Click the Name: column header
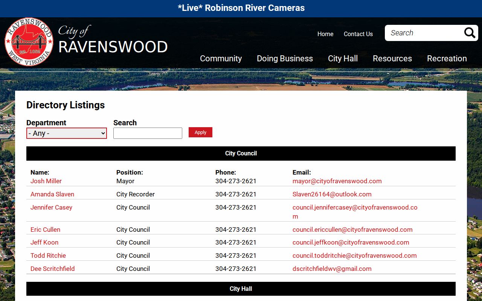 pos(40,172)
